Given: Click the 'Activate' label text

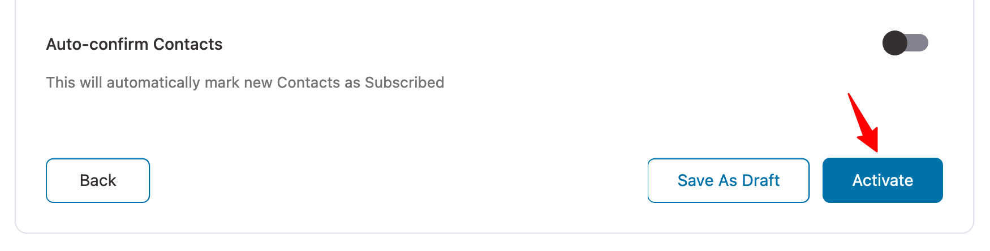Looking at the screenshot, I should coord(883,180).
